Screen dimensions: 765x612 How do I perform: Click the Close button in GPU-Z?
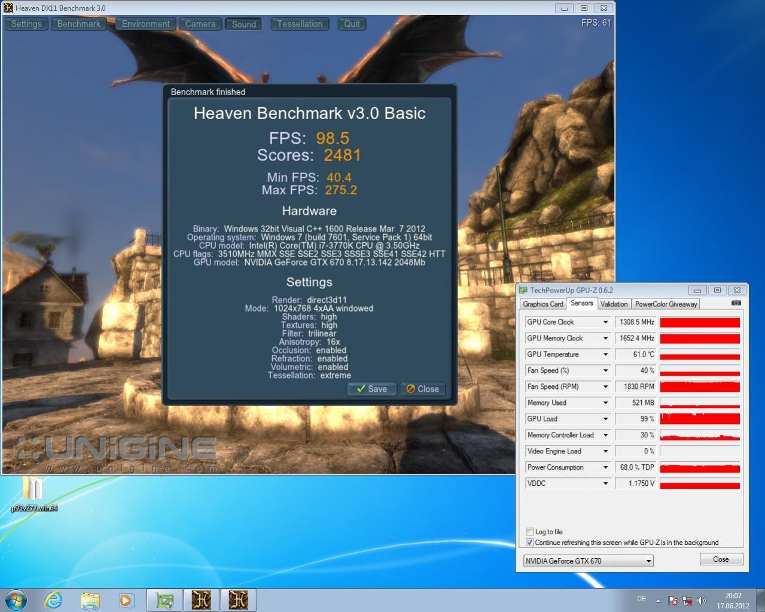coord(721,559)
